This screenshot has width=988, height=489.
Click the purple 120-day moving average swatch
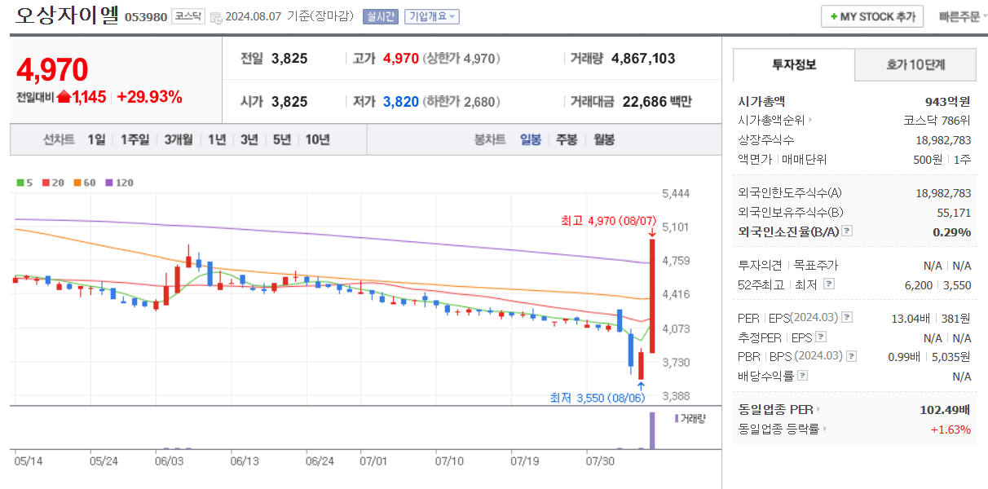click(108, 183)
